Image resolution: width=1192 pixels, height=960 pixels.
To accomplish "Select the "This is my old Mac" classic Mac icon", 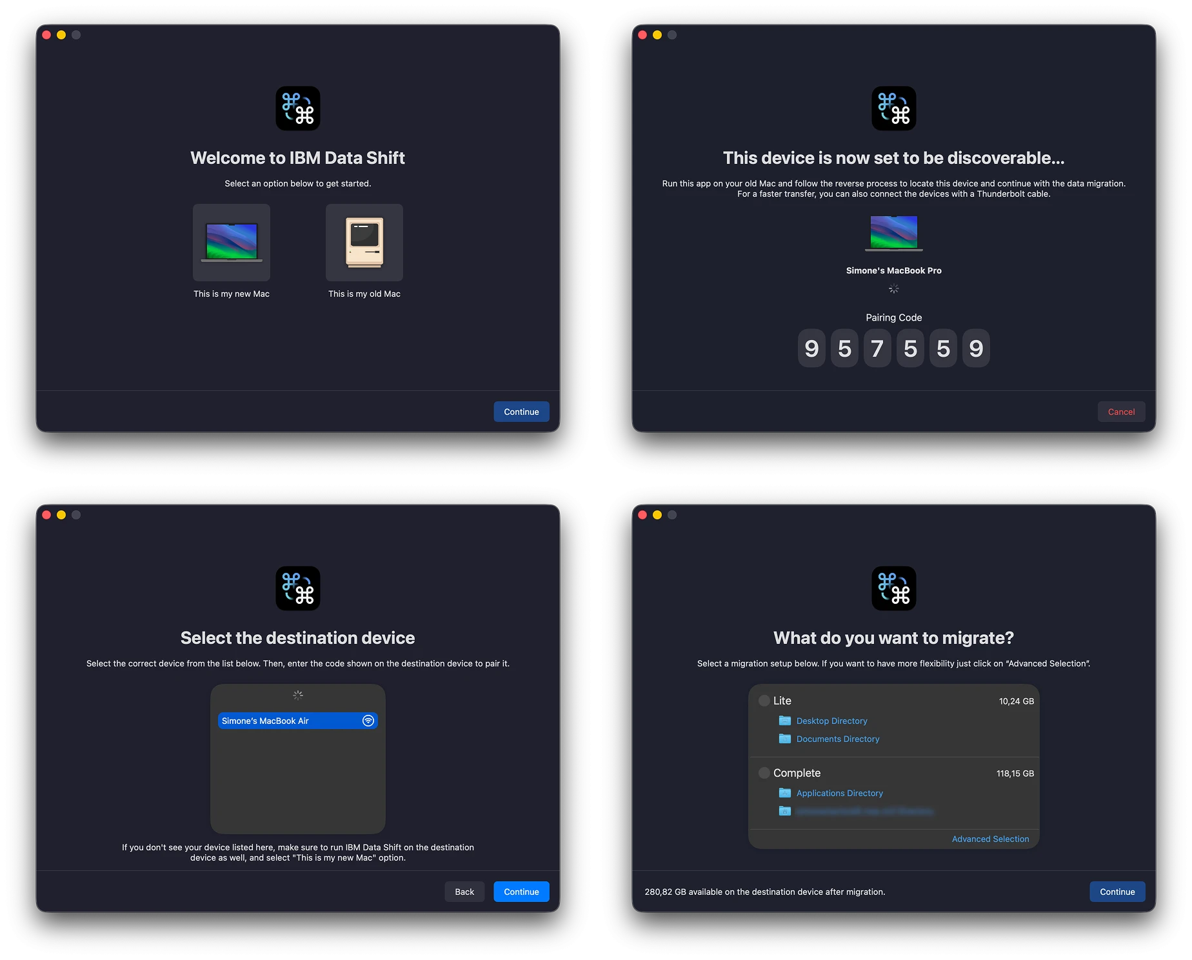I will pyautogui.click(x=364, y=243).
